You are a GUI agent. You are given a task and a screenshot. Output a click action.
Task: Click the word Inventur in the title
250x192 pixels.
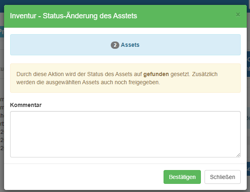(x=23, y=16)
